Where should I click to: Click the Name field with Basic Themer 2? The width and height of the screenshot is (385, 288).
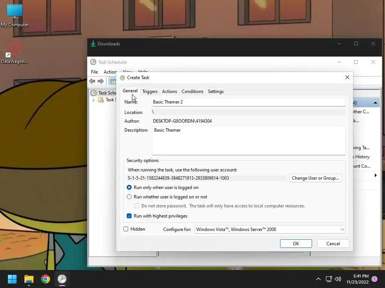pos(249,102)
